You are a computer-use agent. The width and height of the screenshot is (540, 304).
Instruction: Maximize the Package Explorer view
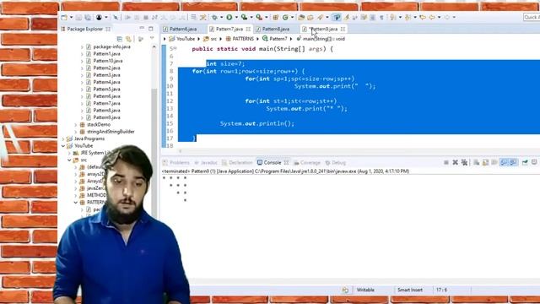[151, 29]
